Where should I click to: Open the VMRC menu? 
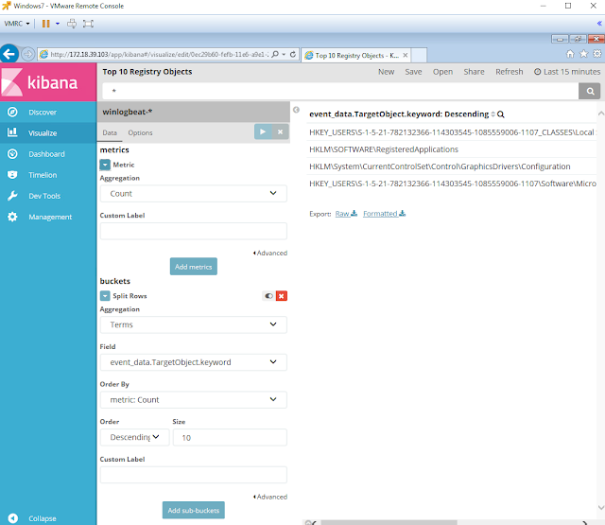coord(17,24)
